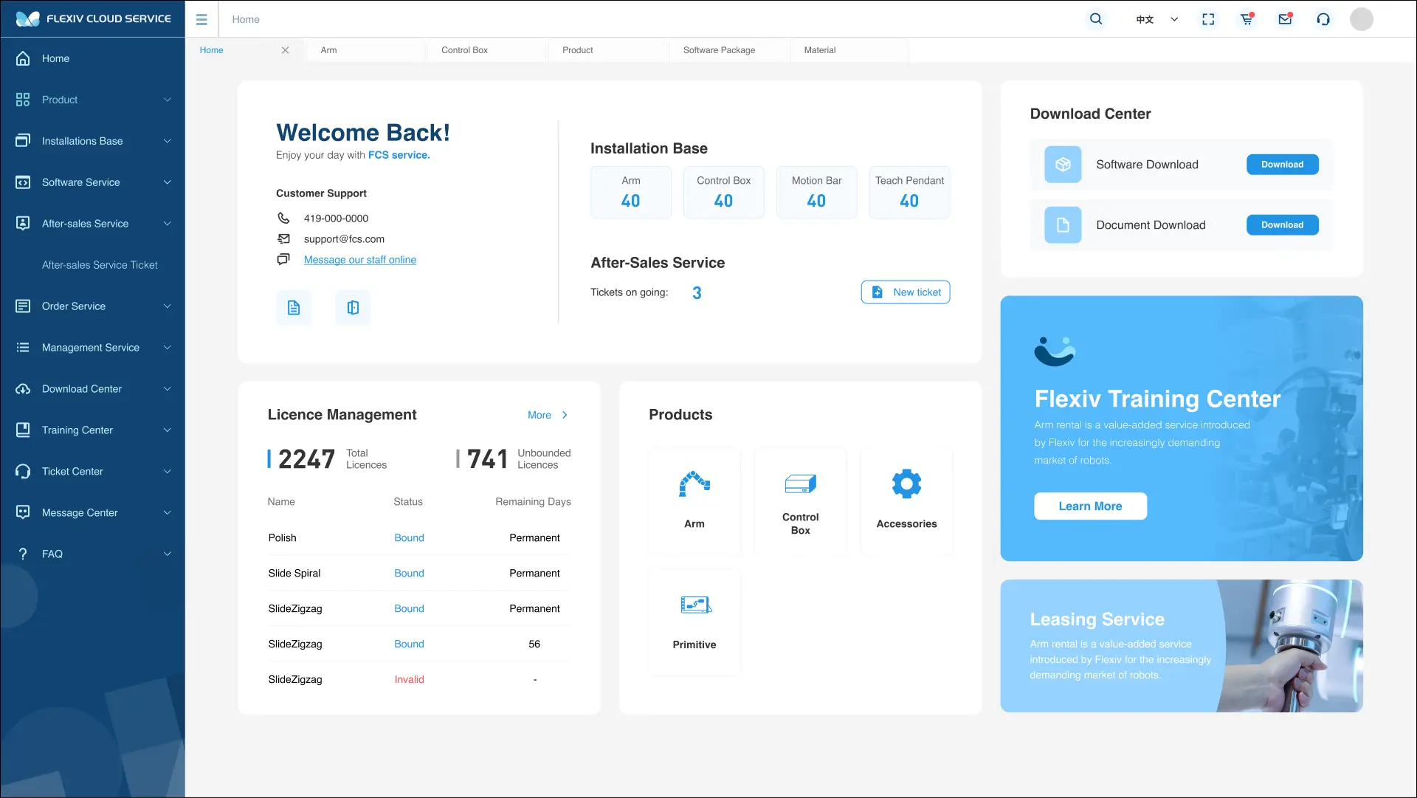Open the mail notifications icon
Screen dimensions: 1417x798
[1285, 19]
